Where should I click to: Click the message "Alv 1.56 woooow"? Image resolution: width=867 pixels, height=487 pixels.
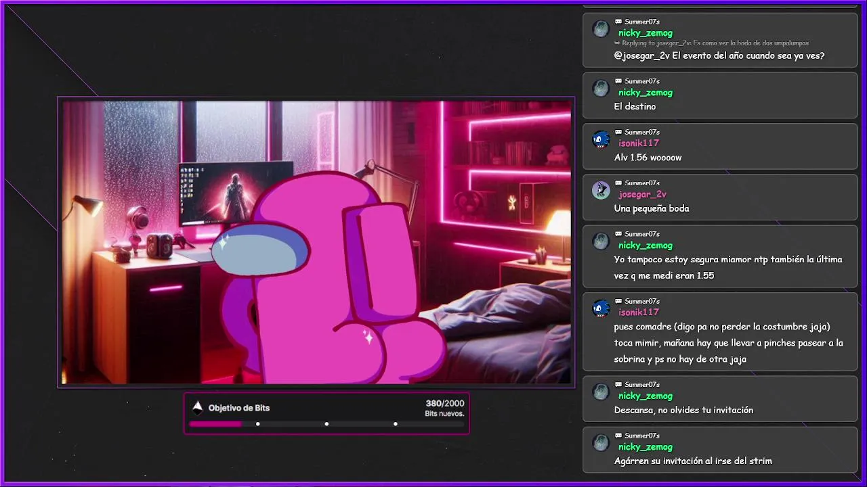[x=648, y=158]
